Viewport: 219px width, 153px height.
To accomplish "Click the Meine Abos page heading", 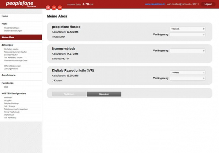I will pos(57,16).
